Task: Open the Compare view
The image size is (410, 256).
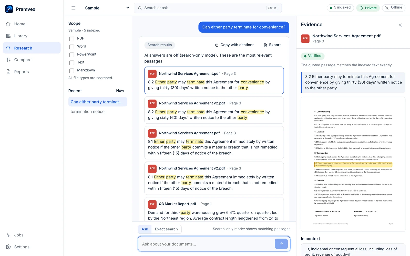Action: (32, 60)
